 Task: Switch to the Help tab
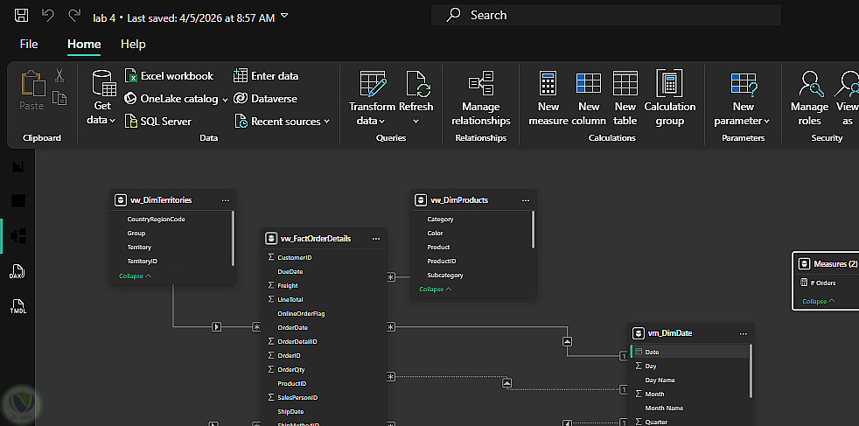[x=133, y=44]
